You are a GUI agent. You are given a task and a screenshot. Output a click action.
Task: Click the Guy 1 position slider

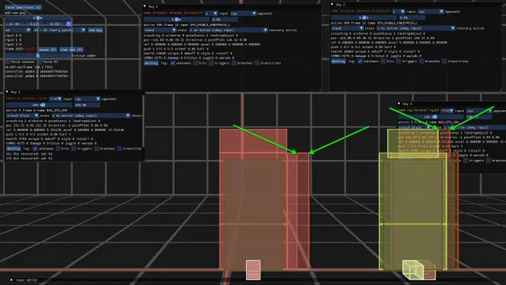click(x=176, y=19)
